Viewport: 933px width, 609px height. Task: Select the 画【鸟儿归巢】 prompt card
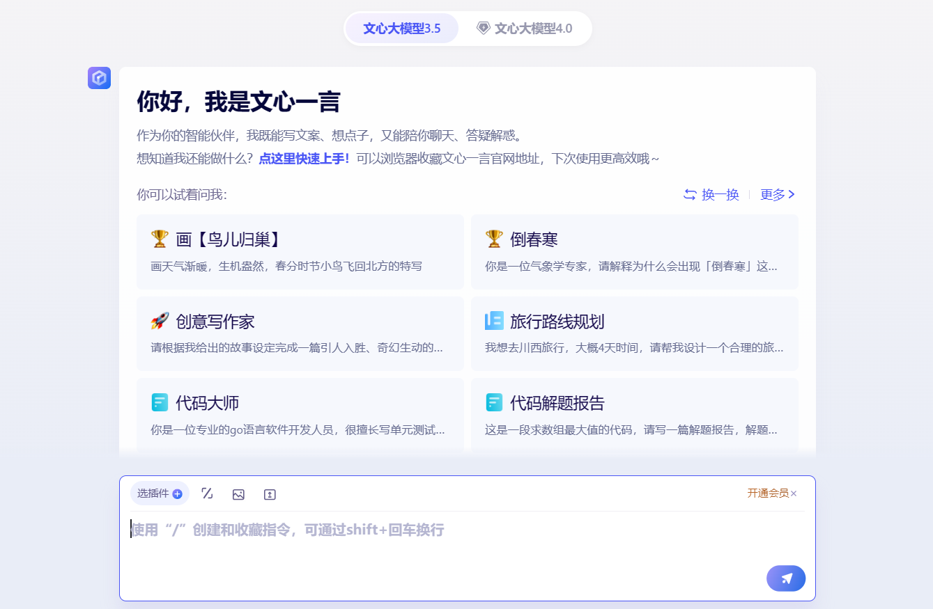coord(300,252)
